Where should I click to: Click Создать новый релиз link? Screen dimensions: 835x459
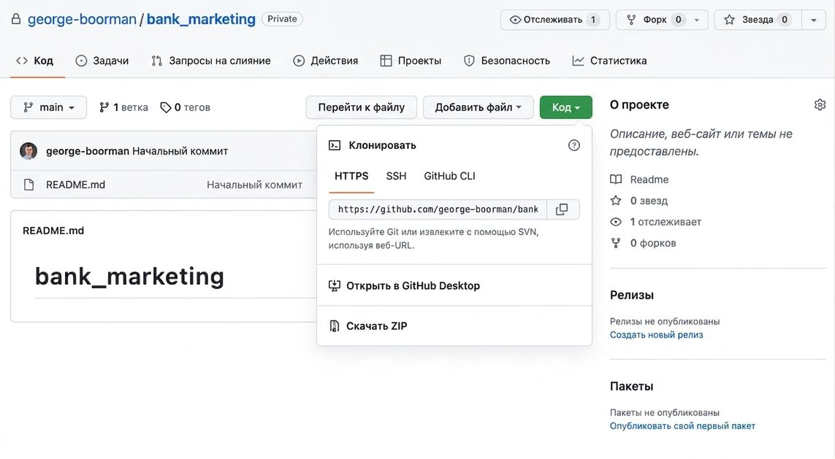(x=656, y=335)
